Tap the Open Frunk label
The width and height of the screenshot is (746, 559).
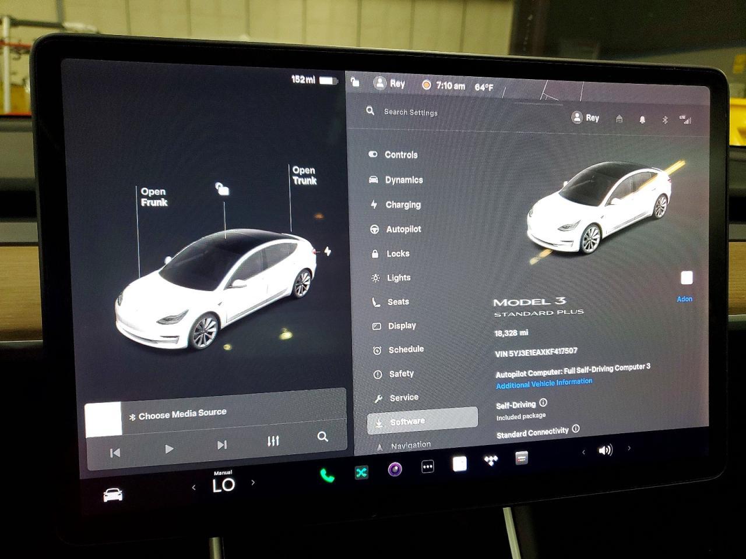tap(154, 197)
